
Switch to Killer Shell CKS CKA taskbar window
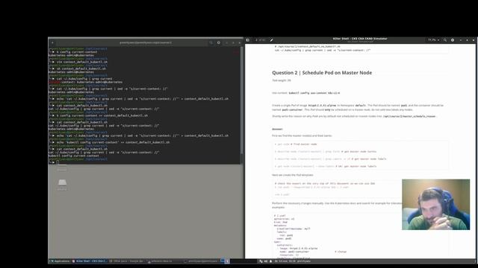pos(90,261)
